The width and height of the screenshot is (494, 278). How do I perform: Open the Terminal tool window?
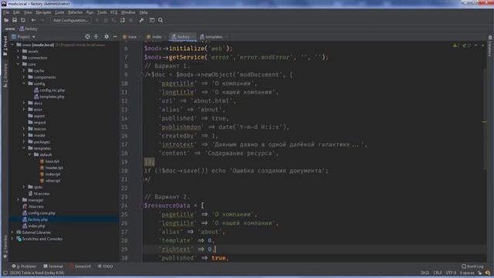53,266
